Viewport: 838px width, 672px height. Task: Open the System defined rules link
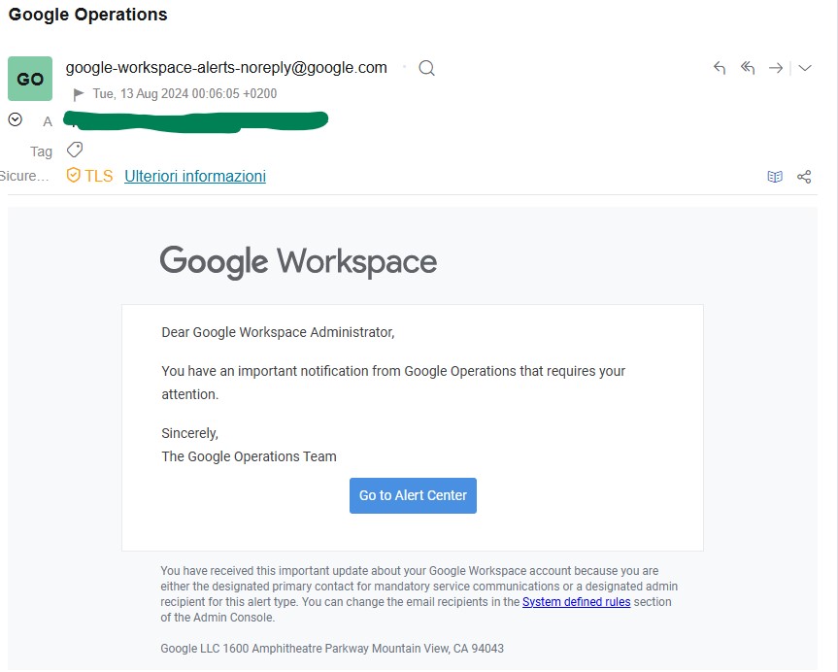click(x=576, y=602)
